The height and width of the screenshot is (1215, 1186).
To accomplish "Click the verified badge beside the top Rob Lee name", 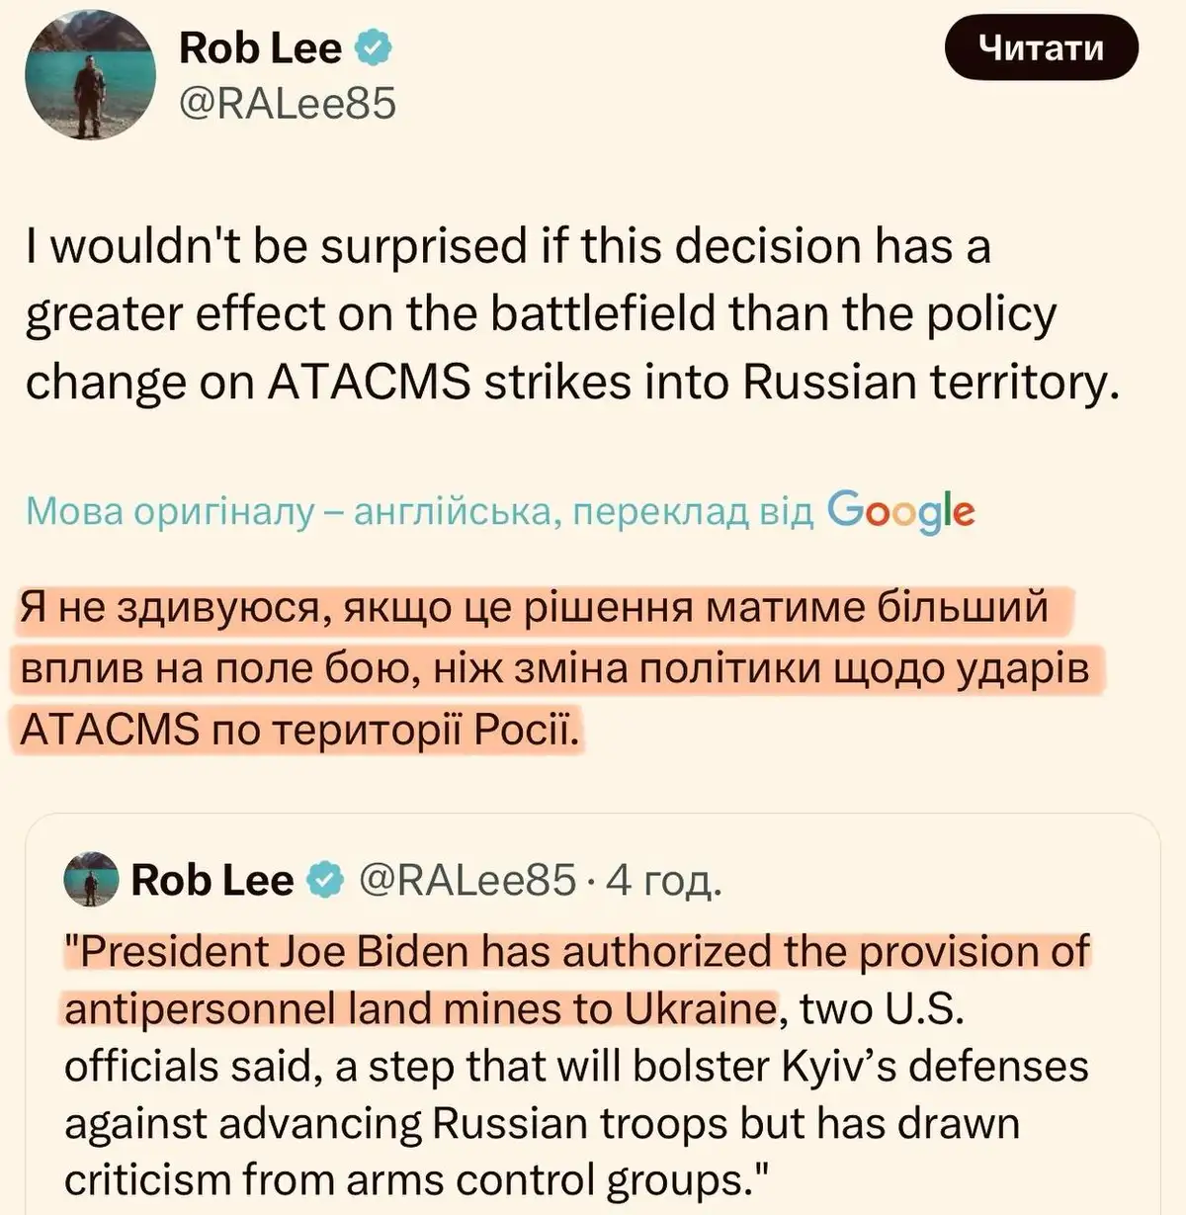I will (x=374, y=48).
